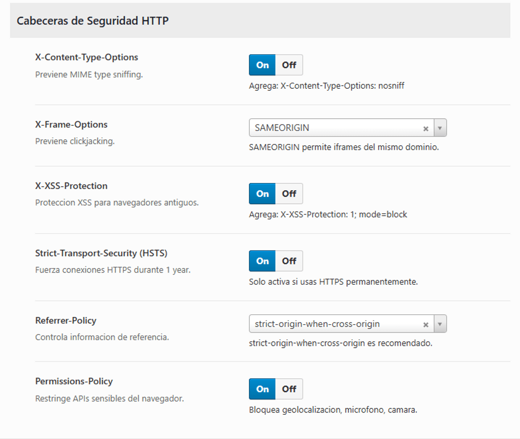520x439 pixels.
Task: Enable X-XSS-Protection with On button
Action: coord(262,194)
